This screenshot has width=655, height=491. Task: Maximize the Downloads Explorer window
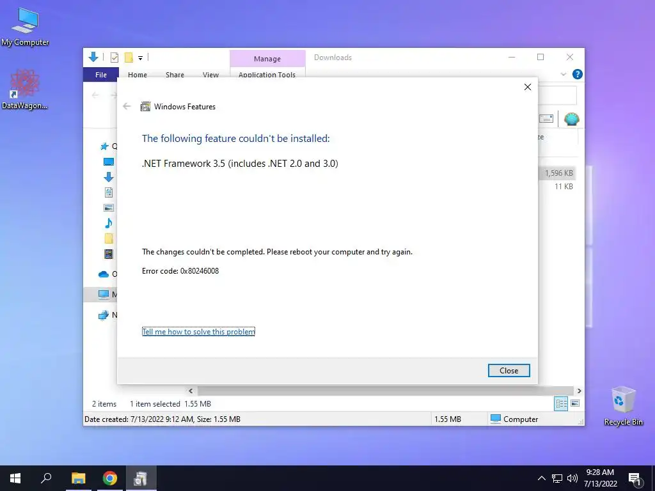(541, 57)
